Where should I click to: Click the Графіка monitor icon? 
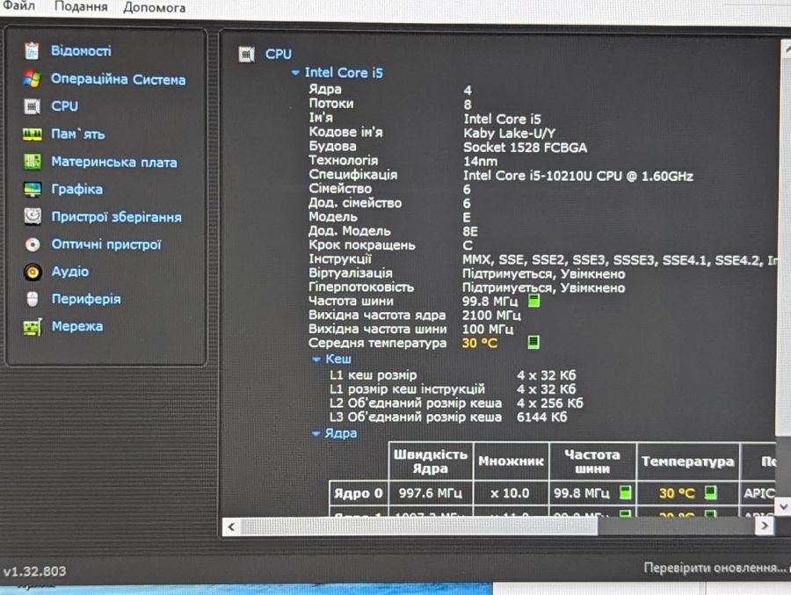(x=33, y=189)
